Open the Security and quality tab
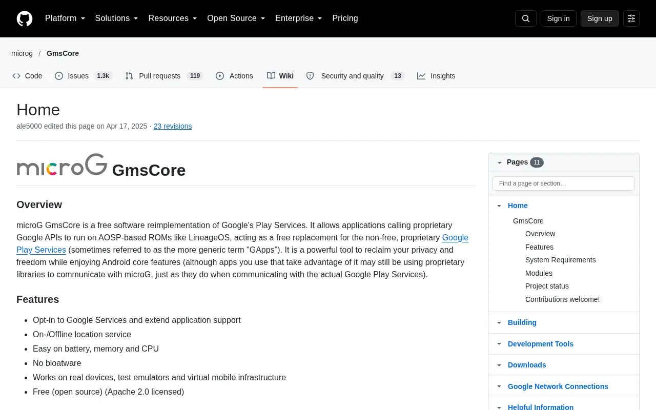 click(x=355, y=76)
